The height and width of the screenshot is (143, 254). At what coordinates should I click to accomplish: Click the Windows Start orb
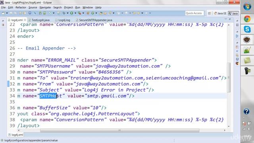(x=247, y=6)
